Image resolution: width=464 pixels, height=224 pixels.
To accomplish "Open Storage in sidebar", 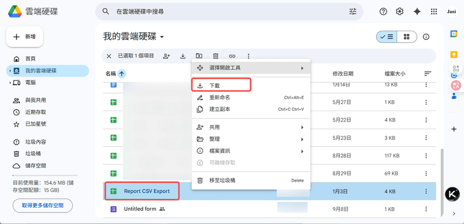I will [48, 166].
